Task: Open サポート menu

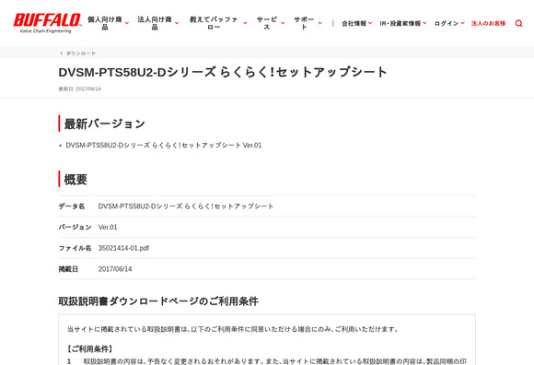Action: 304,23
